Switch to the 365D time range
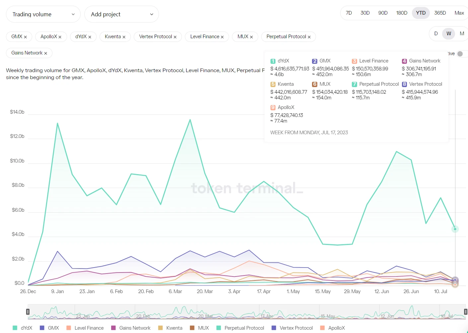The height and width of the screenshot is (333, 468). 440,13
